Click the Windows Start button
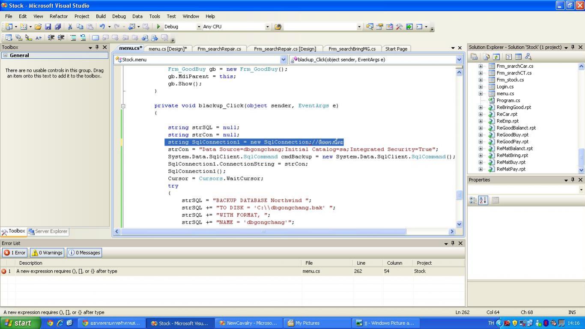Viewport: 585px width, 329px height. point(21,323)
